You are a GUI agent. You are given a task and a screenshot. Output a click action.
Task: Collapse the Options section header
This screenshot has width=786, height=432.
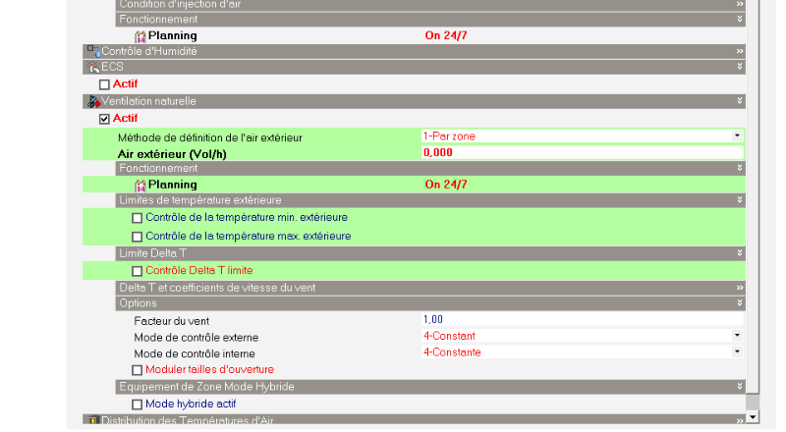pos(739,303)
